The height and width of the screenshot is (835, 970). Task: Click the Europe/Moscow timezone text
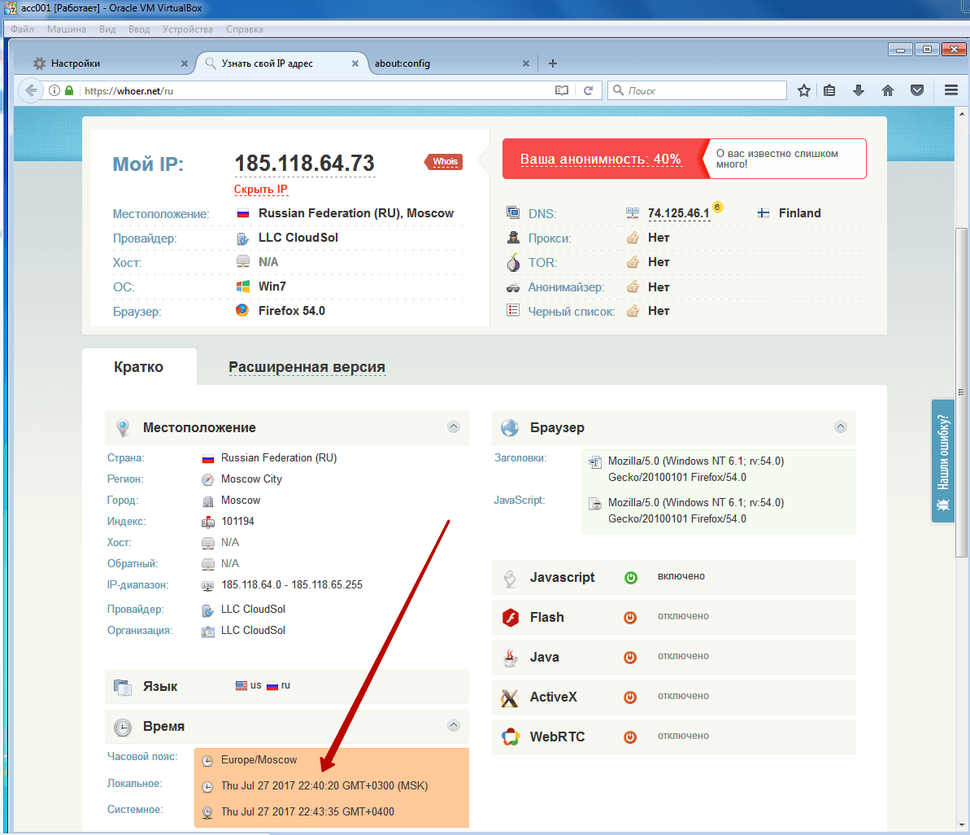[x=259, y=760]
